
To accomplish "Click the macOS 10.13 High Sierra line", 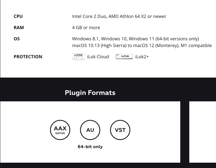I will [142, 46].
